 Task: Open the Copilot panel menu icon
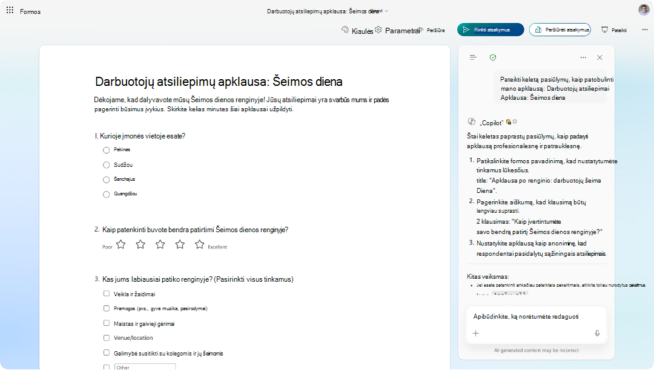[x=473, y=57]
